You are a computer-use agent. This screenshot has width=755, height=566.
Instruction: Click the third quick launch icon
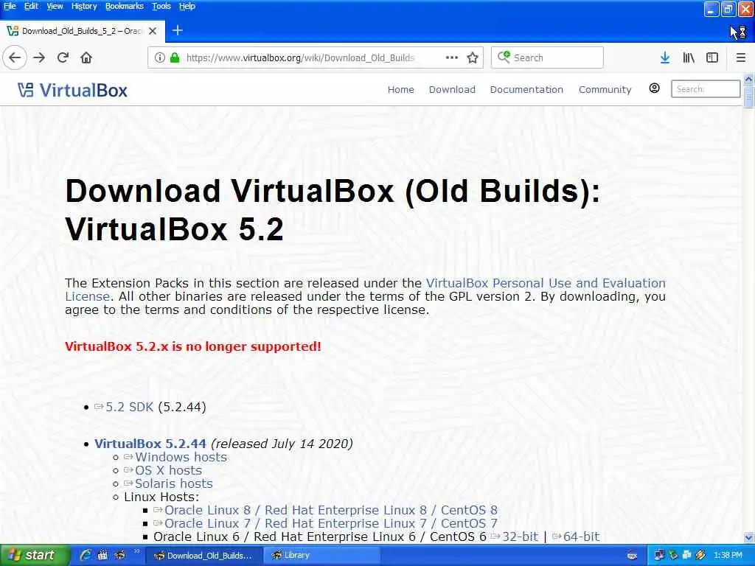tap(119, 556)
